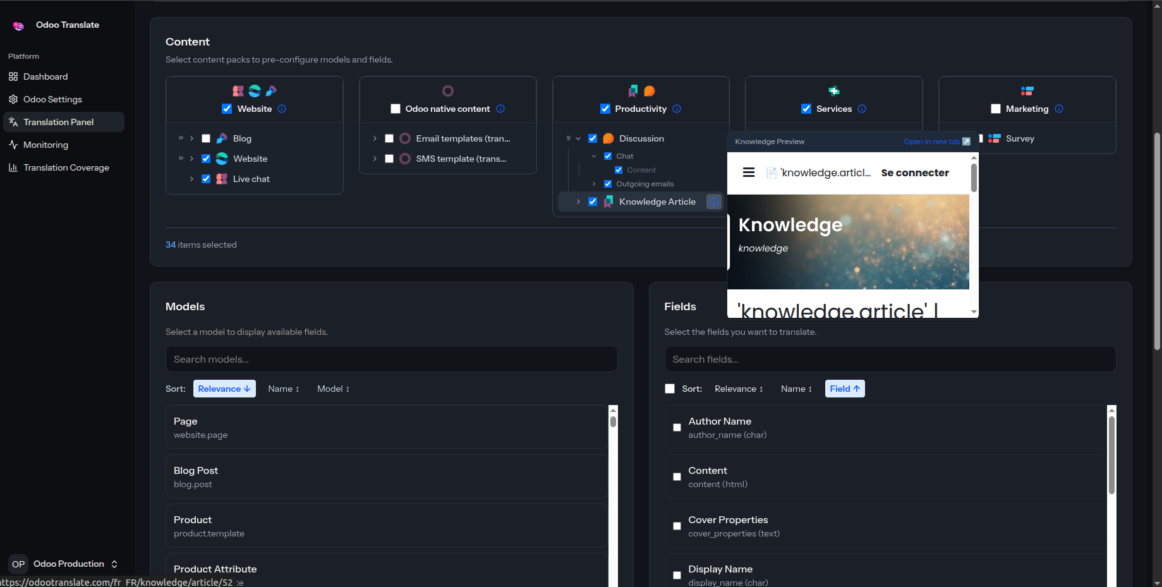
Task: Click the Odoo Translate logo icon
Action: tap(18, 25)
